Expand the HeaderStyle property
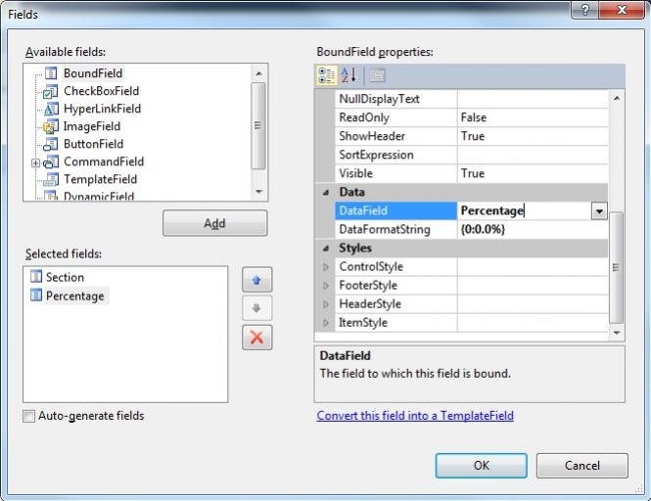651x501 pixels. pos(326,304)
